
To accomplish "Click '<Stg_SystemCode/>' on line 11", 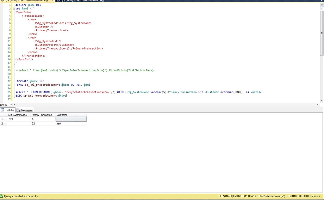I will pyautogui.click(x=48, y=41).
